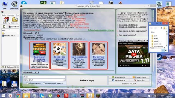Open the red screen recorder taskbar icon

coord(58,96)
